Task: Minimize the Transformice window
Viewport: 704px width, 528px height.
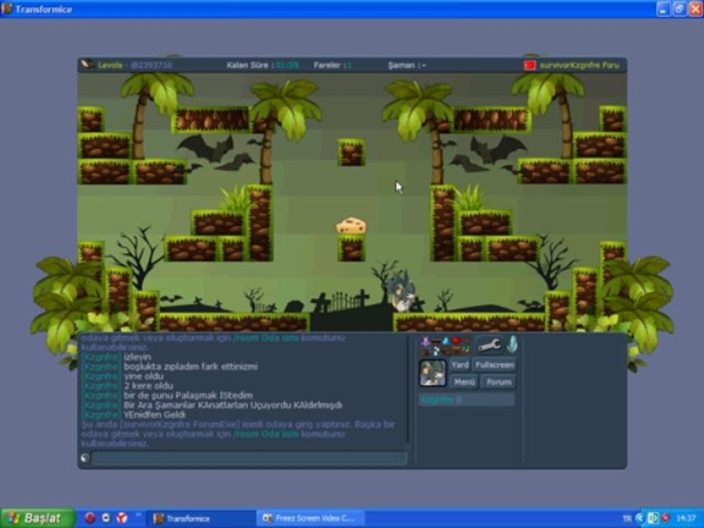Action: pos(663,9)
